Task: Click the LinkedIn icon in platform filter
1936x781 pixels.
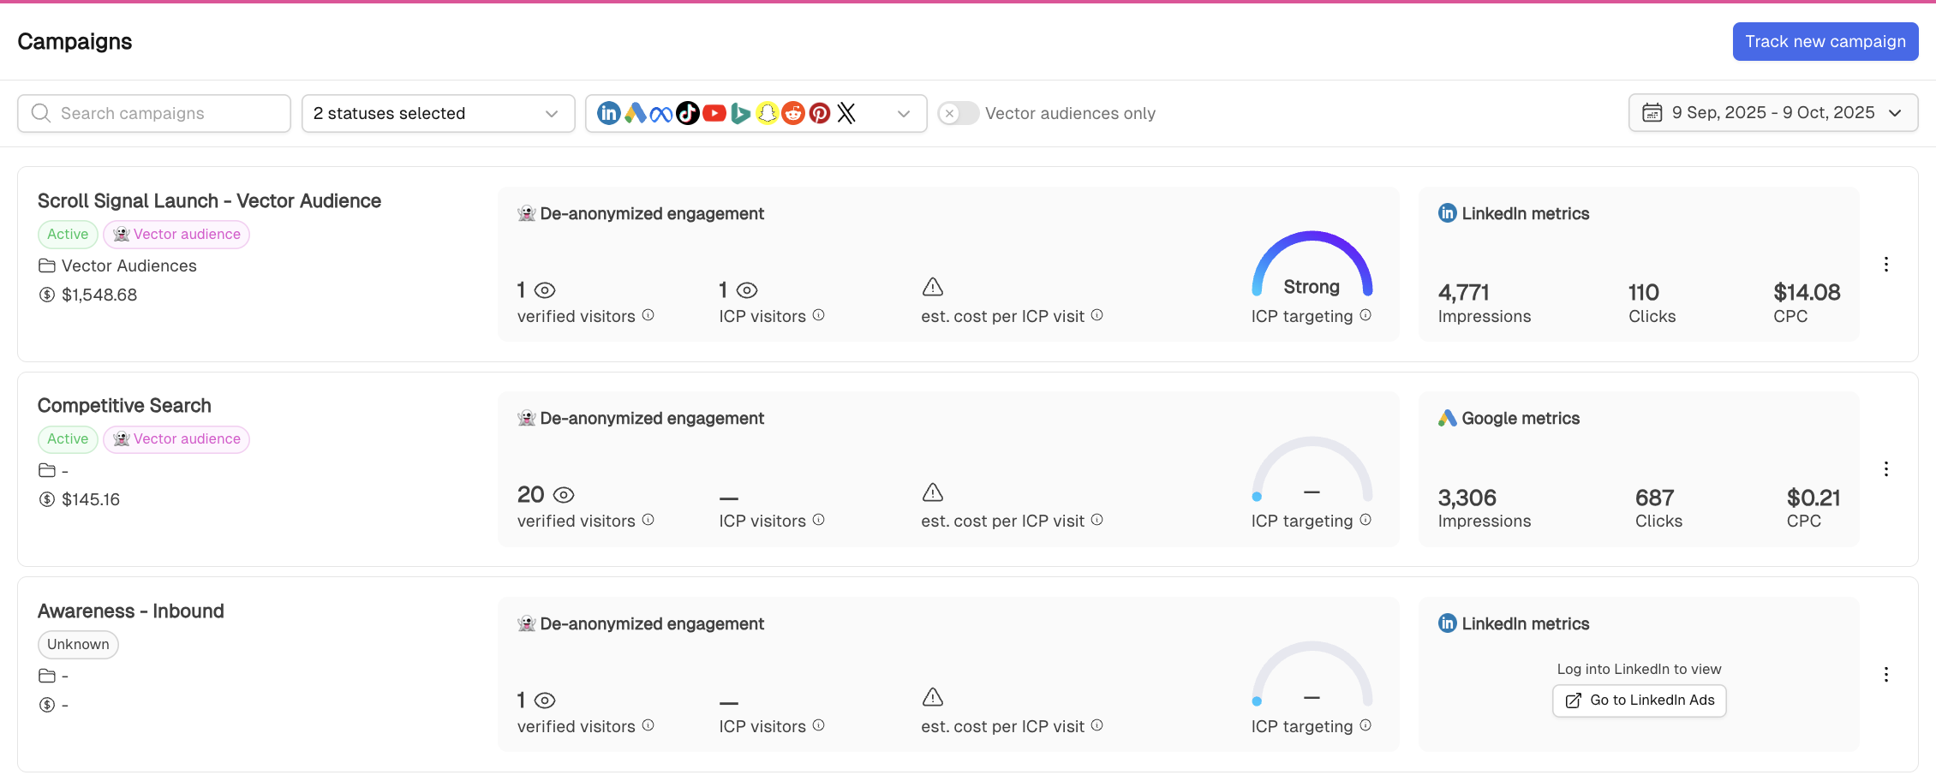Action: click(x=608, y=113)
